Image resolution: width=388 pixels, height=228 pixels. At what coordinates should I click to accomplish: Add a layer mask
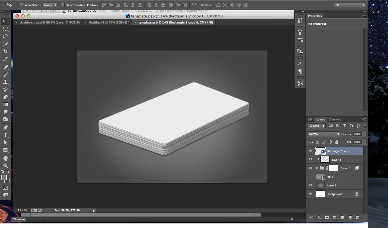(327, 217)
